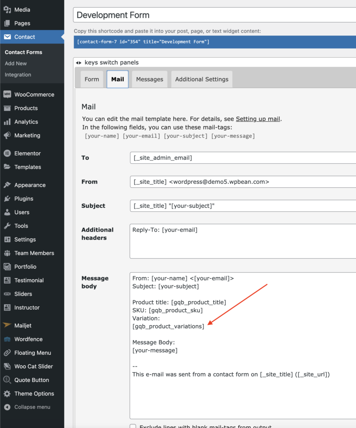356x428 pixels.
Task: Open the Messages tab
Action: pyautogui.click(x=150, y=79)
